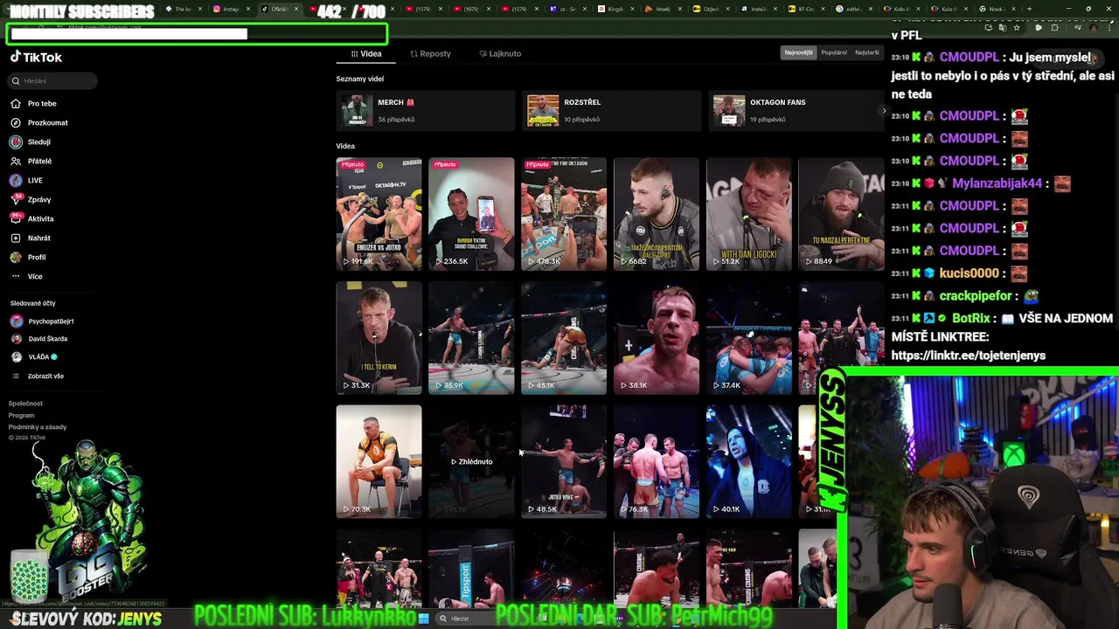
Task: Sort videos by Nejnovější
Action: pyautogui.click(x=798, y=52)
